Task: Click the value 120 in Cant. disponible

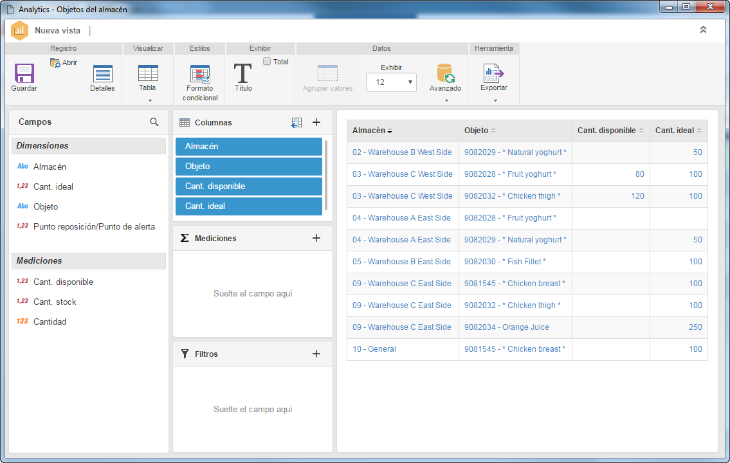Action: 637,196
